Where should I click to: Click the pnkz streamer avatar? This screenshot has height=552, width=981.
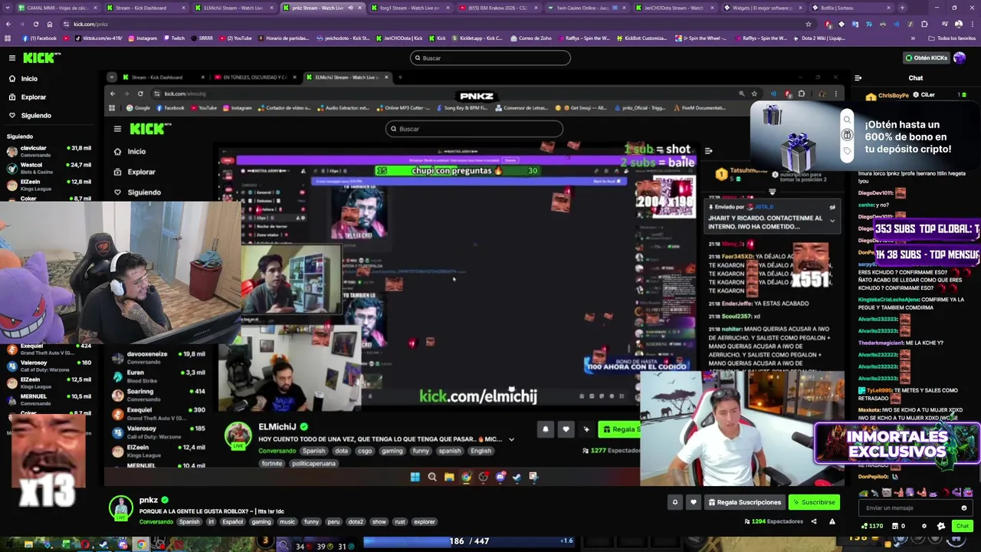click(x=120, y=508)
